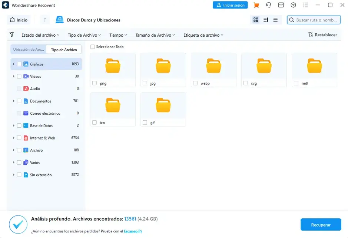
Task: Click the Videos camera icon
Action: pyautogui.click(x=26, y=77)
